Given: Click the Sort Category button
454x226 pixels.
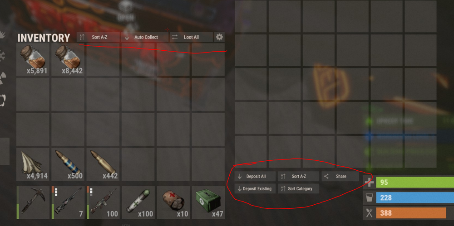Looking at the screenshot, I should pyautogui.click(x=299, y=189).
